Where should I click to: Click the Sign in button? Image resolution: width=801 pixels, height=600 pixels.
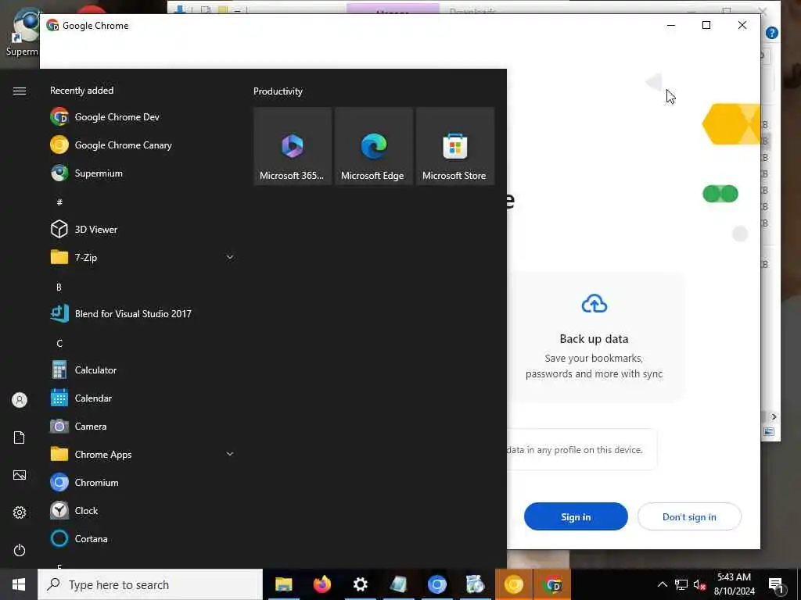576,516
